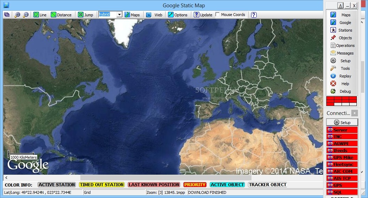Click the Web toolbar button
The height and width of the screenshot is (198, 368).
click(x=154, y=15)
